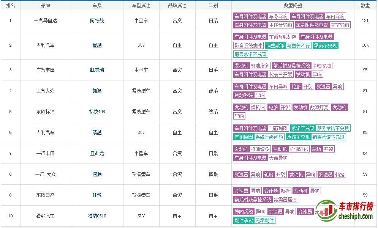378x228 pixels.
Task: Open the 亚洲龙 car series link
Action: pos(97,153)
